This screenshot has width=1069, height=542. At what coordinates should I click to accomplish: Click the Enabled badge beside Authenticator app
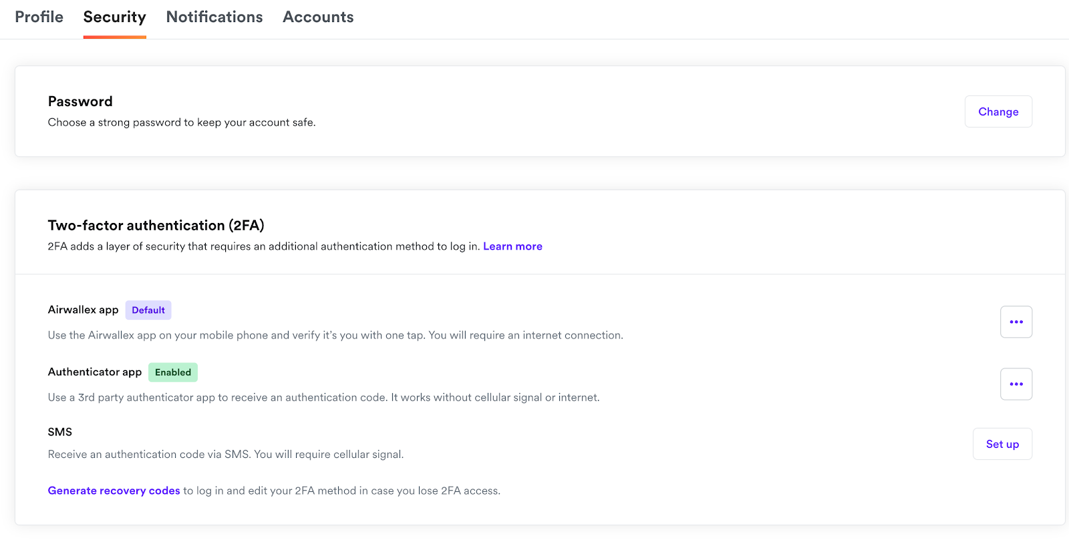(173, 372)
